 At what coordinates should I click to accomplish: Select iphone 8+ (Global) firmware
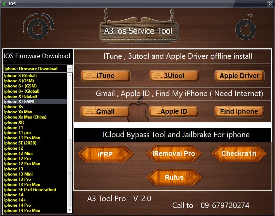35,91
